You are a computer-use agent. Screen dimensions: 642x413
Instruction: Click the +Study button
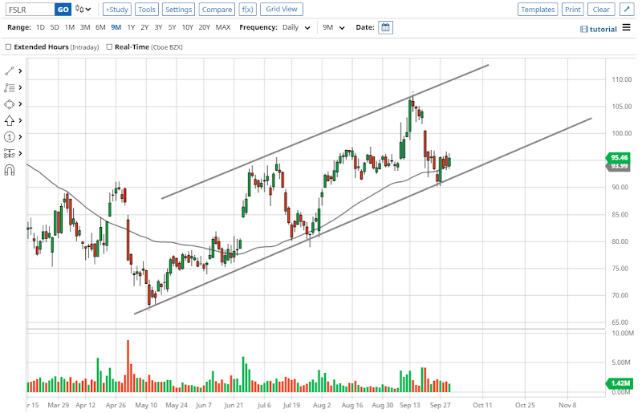117,10
